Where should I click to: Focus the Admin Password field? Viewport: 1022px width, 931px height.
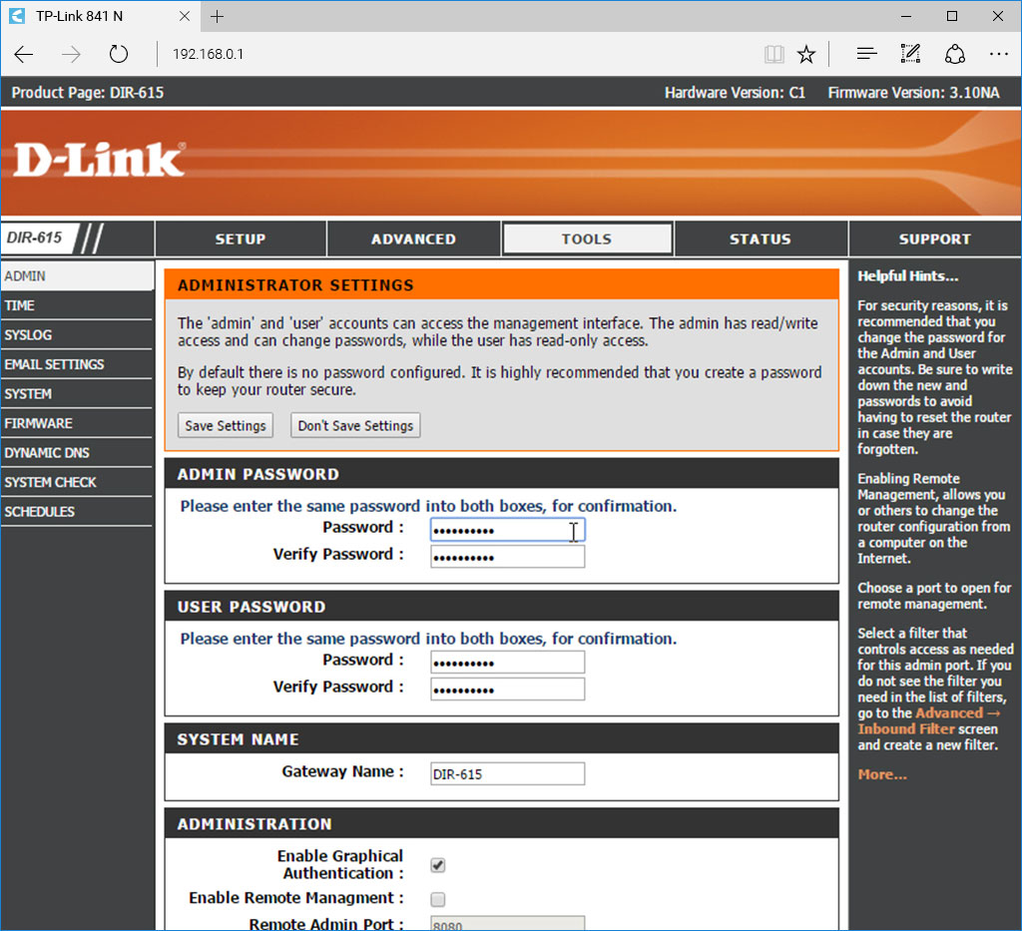tap(507, 530)
